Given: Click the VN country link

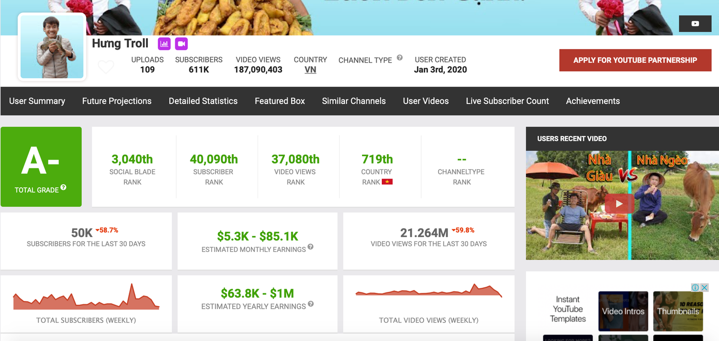Looking at the screenshot, I should coord(310,70).
